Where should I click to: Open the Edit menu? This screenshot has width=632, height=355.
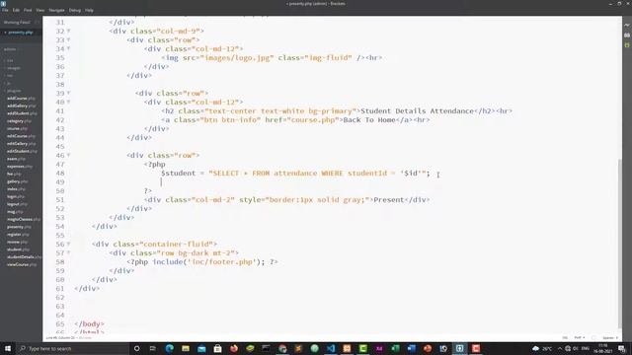pyautogui.click(x=16, y=10)
